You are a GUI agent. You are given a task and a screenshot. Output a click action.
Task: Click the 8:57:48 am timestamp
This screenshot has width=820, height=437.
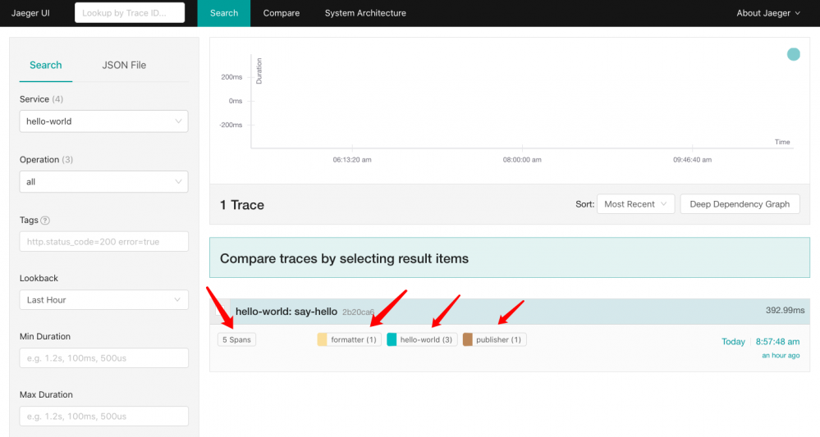(777, 341)
